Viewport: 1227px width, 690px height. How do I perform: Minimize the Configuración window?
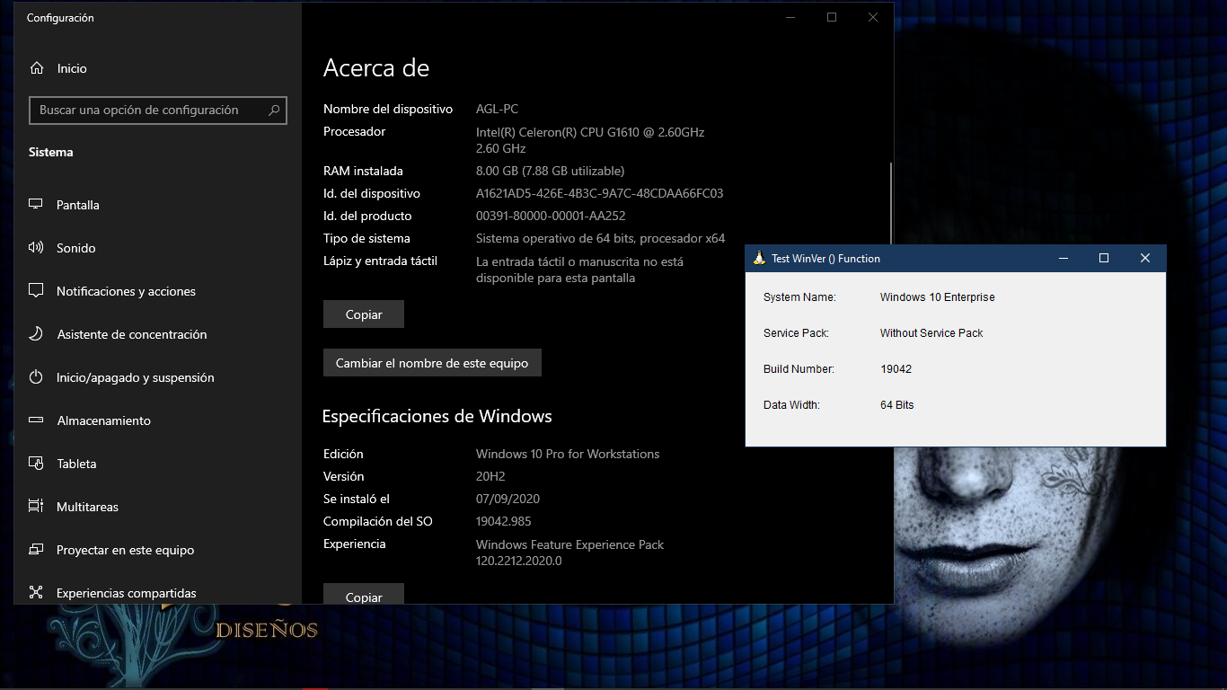(x=790, y=17)
